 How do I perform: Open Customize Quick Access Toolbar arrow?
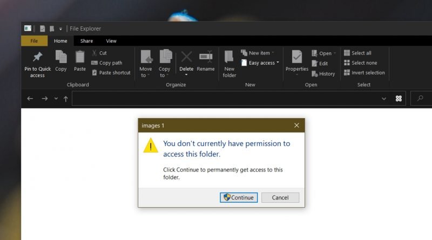[60, 29]
